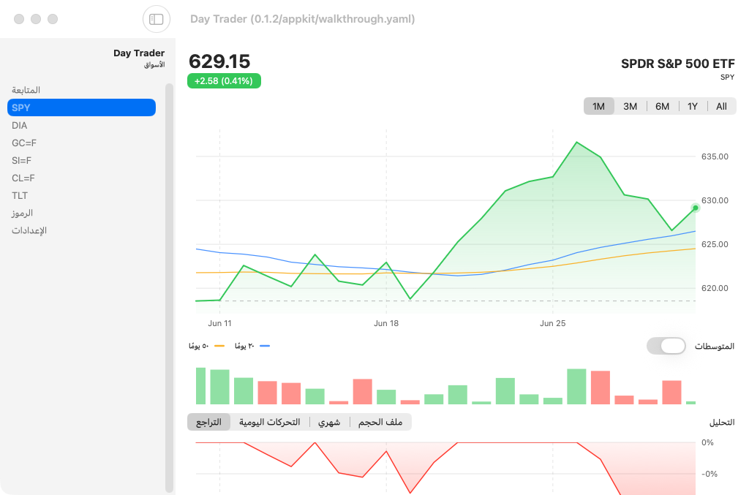Screen dimensions: 749x495
Task: Open the ملف الحجم volume profile tab
Action: pyautogui.click(x=380, y=422)
